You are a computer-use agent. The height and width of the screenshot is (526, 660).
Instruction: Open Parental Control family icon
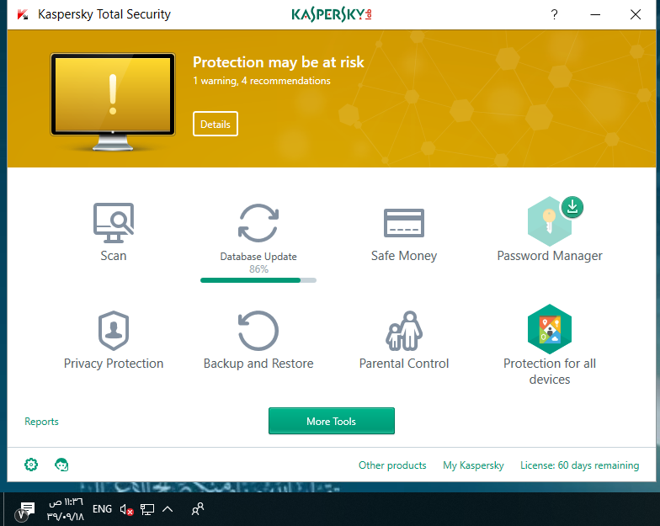[x=404, y=331]
